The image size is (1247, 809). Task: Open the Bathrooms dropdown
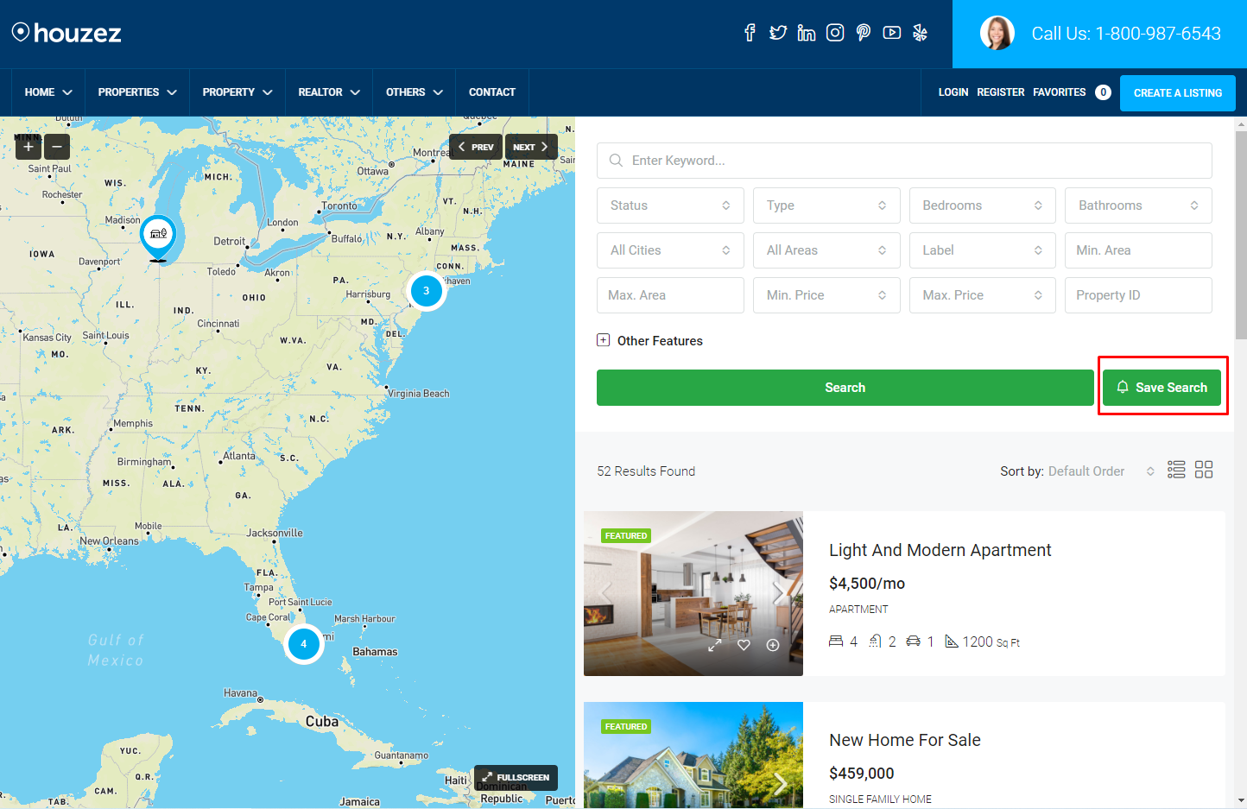[x=1138, y=205]
